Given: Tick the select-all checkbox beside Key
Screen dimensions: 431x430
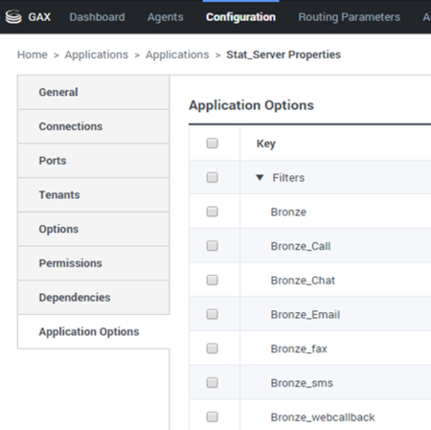Looking at the screenshot, I should pos(213,143).
